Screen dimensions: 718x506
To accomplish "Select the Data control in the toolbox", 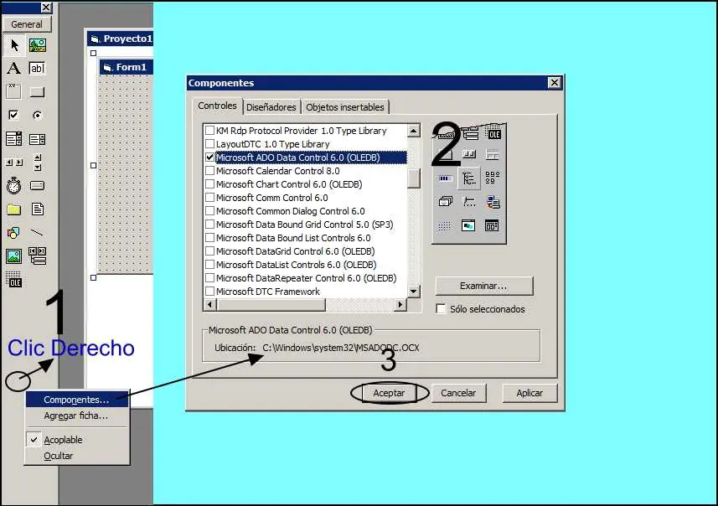I will [37, 256].
